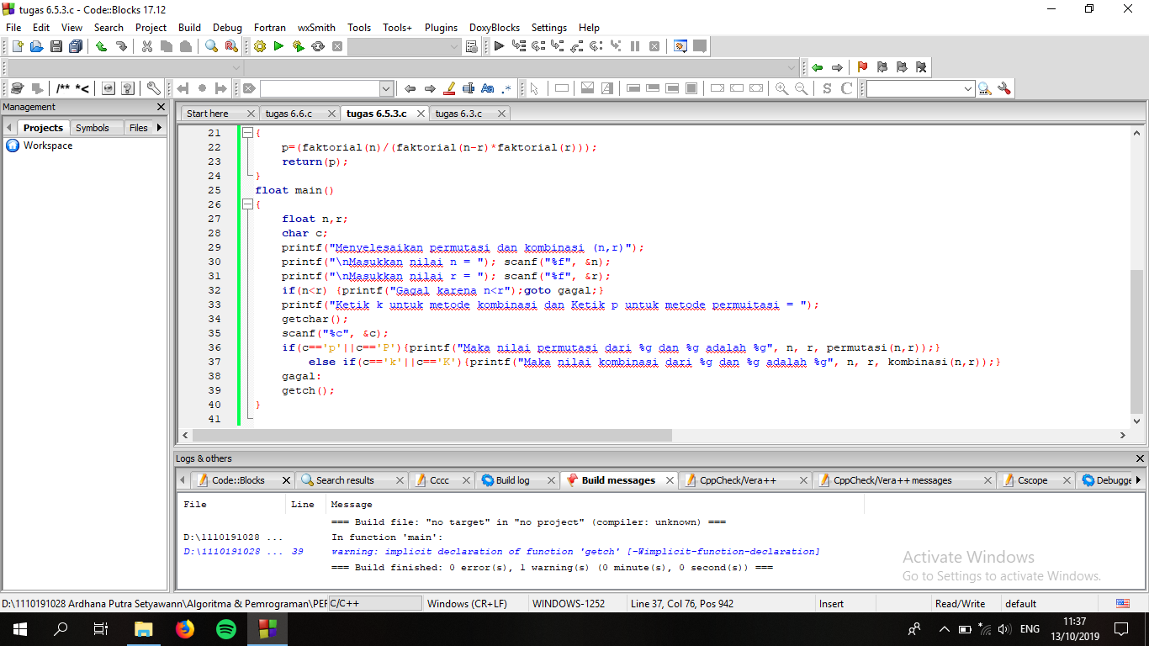Click the Build and run icon
1149x646 pixels.
click(298, 46)
